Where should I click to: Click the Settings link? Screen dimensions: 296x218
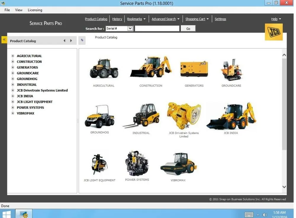pyautogui.click(x=220, y=19)
